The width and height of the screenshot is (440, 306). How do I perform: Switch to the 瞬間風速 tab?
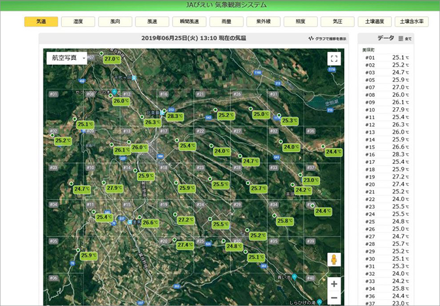pyautogui.click(x=189, y=21)
